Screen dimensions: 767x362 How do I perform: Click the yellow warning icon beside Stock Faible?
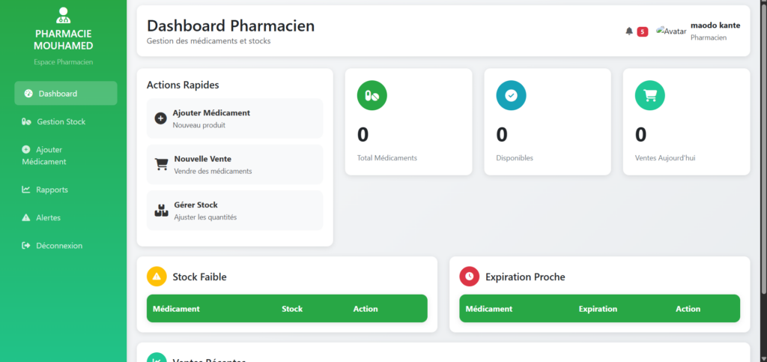157,277
